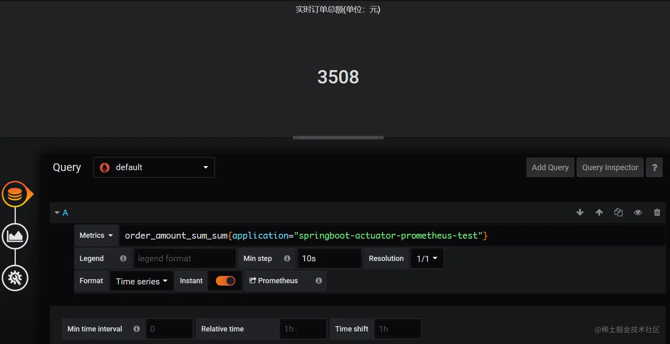The image size is (670, 344).
Task: Show Legend info tooltip icon
Action: click(123, 258)
